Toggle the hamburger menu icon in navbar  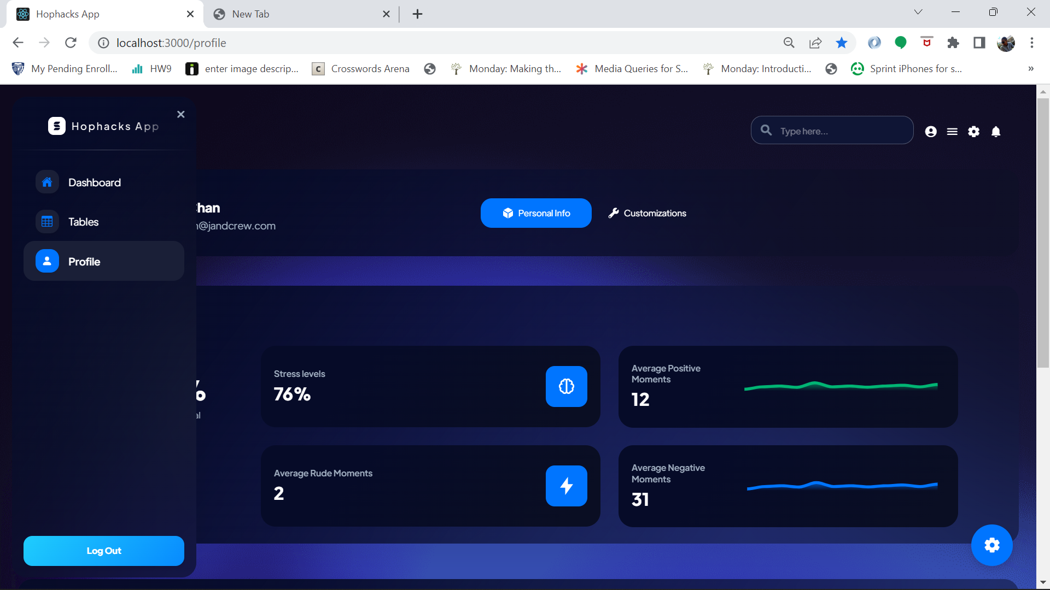(952, 132)
